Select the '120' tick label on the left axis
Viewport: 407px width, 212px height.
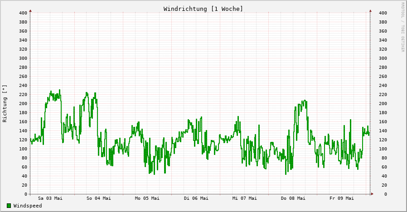point(23,140)
